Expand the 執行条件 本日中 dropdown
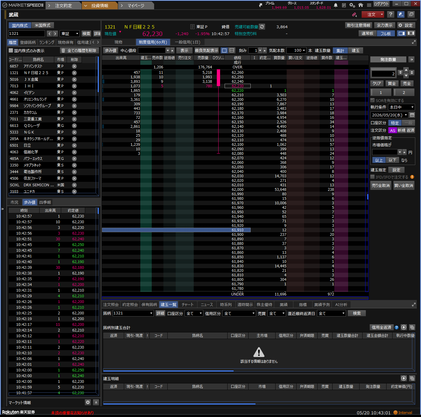Screen dimensions: 421x417 pos(401,107)
